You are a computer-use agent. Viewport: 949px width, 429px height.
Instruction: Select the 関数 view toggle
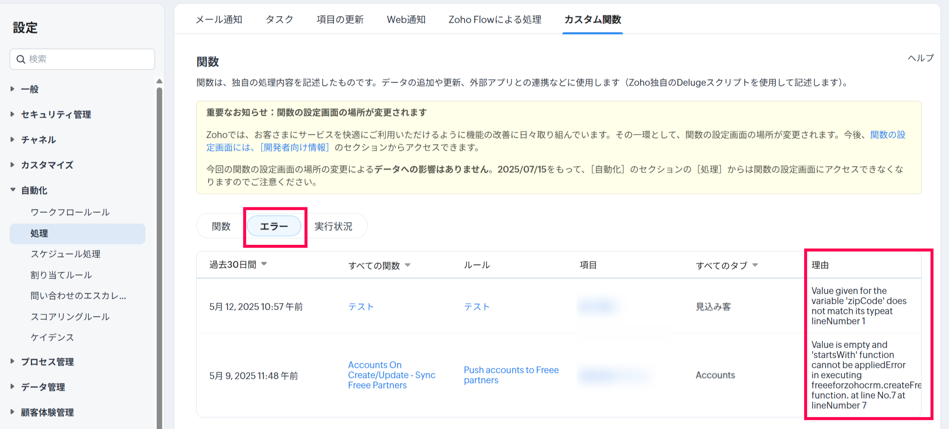(x=221, y=227)
